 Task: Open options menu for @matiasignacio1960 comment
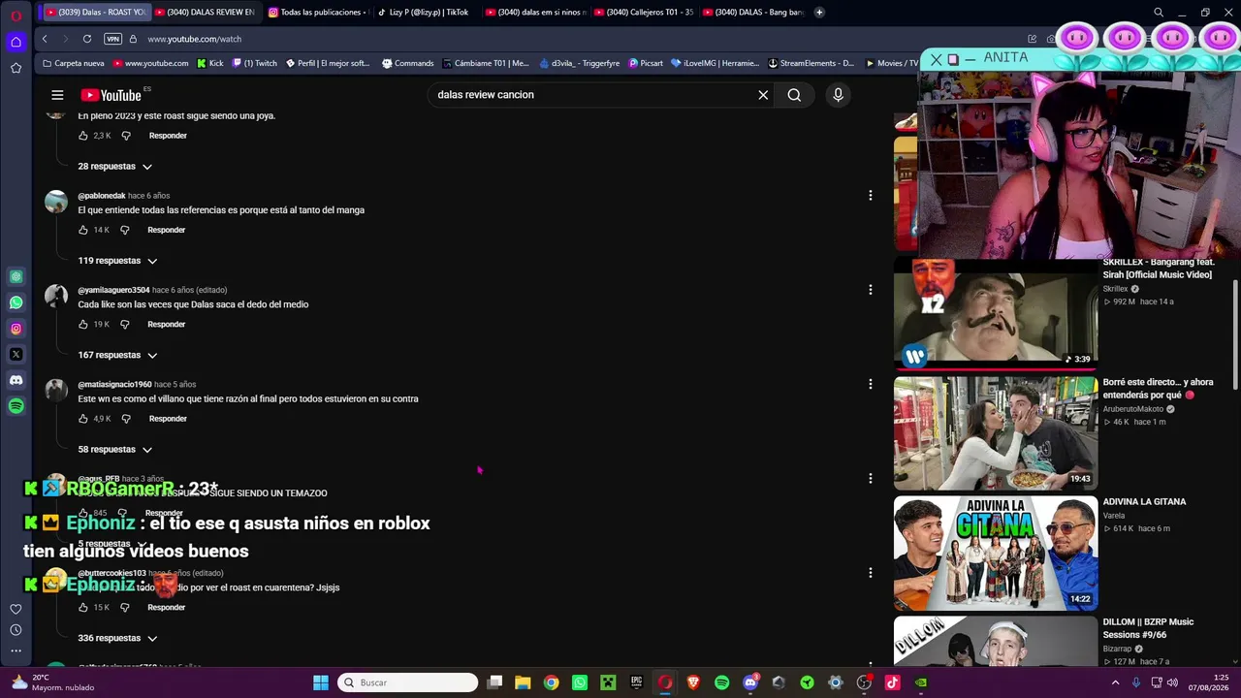click(871, 384)
